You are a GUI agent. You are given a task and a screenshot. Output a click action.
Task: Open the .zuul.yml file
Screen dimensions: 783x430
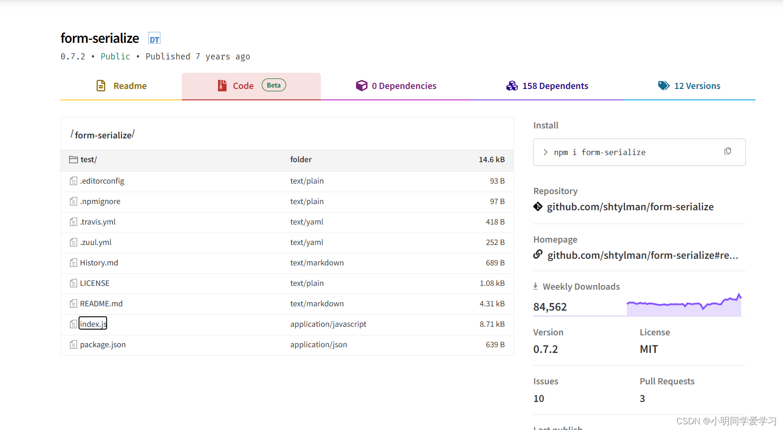(96, 243)
